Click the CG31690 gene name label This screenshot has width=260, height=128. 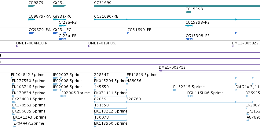pos(103,3)
